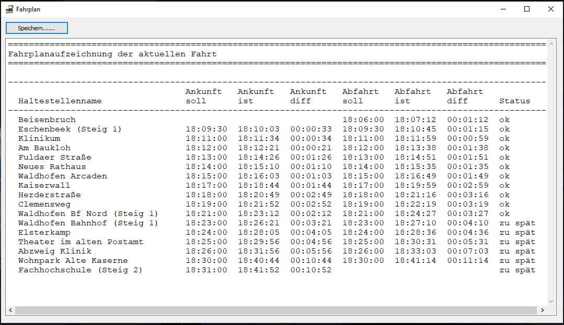The height and width of the screenshot is (325, 564).
Task: Click the Wohnpark Alte Kaserne stop name
Action: pos(73,260)
